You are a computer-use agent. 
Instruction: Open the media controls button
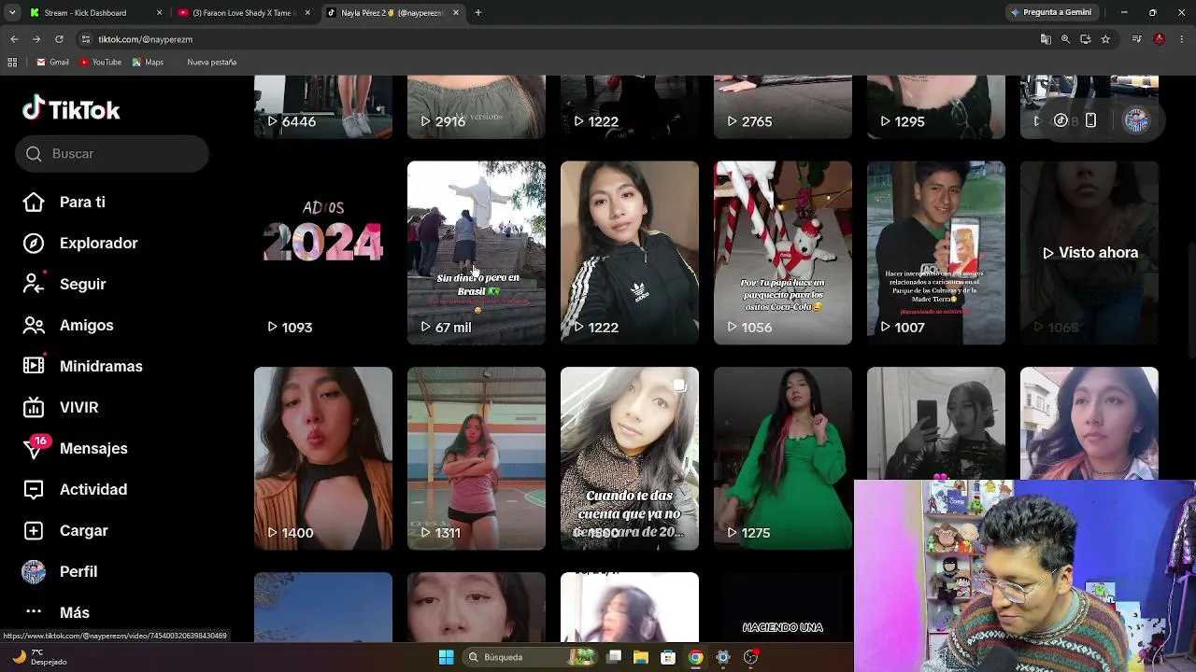click(1136, 39)
